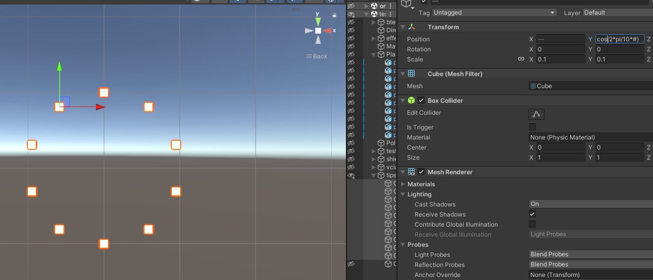Screen dimensions: 653x280
Task: Open the Layer dropdown showing Default
Action: click(618, 13)
